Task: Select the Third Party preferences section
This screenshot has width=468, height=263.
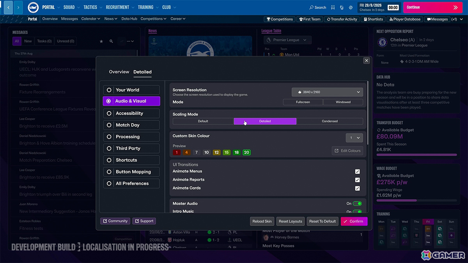Action: pos(131,148)
